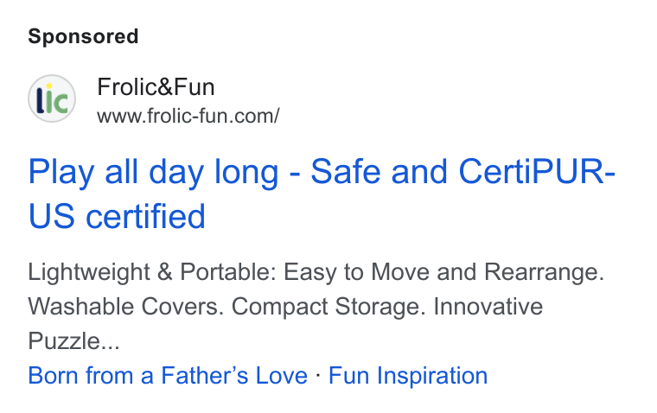Click the Sponsored label
Viewport: 657px width, 413px height.
83,36
